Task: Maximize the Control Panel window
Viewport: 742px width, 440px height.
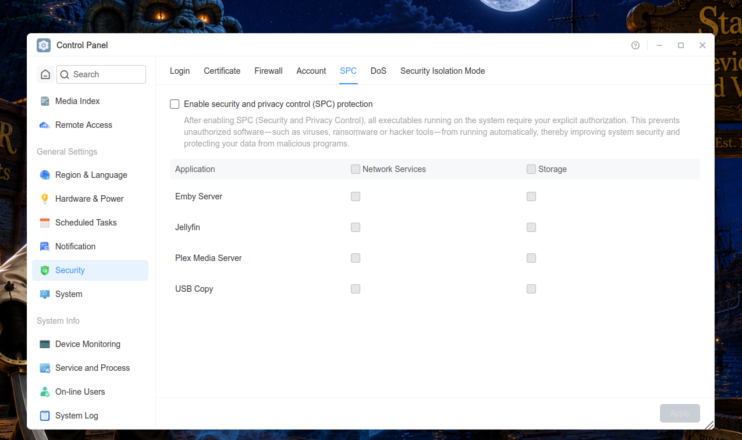Action: 681,45
